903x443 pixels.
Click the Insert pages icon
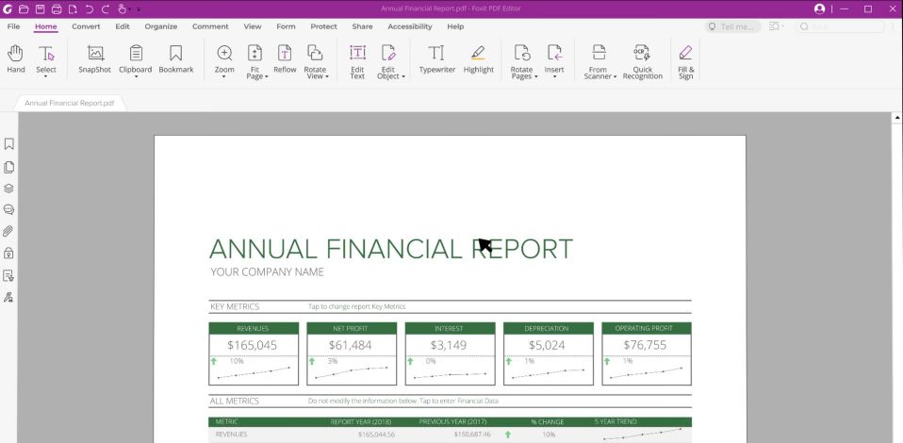click(x=554, y=54)
